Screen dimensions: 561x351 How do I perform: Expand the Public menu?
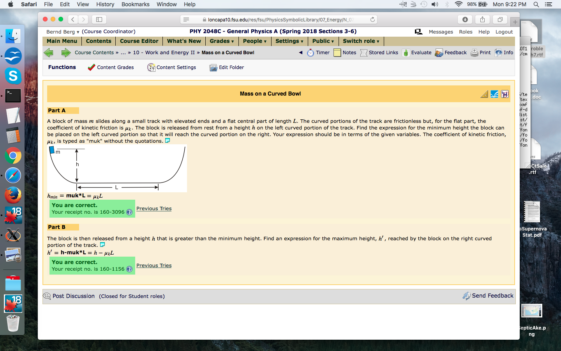(323, 41)
